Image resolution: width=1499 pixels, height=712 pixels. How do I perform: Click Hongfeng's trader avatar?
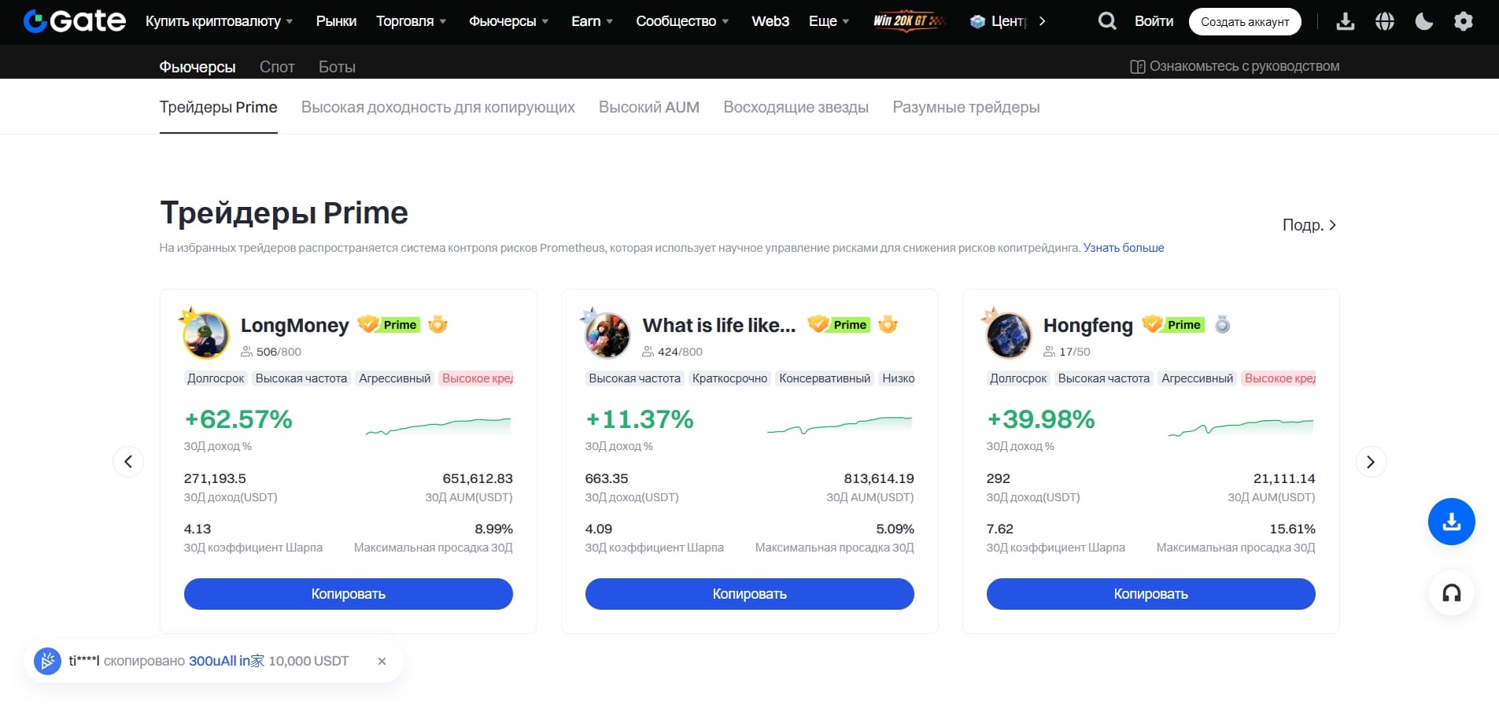pos(1008,334)
